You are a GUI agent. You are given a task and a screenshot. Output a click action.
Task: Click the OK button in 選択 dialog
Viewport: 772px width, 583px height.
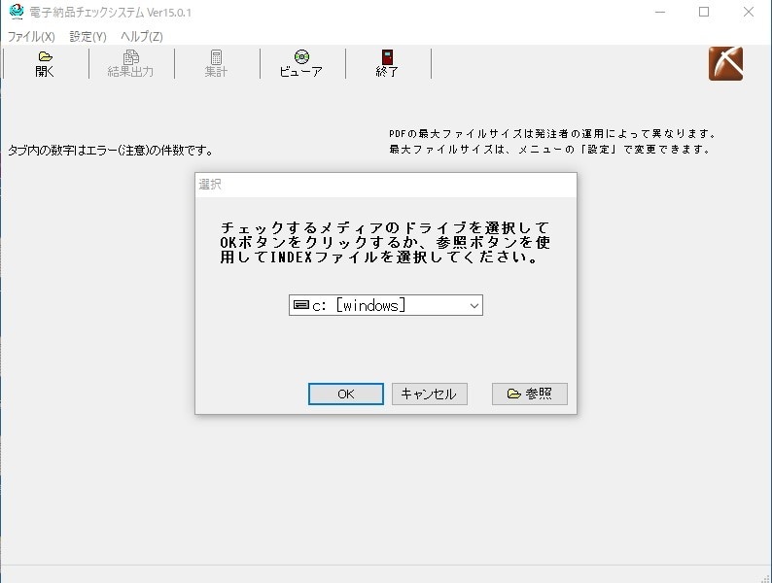pos(345,394)
